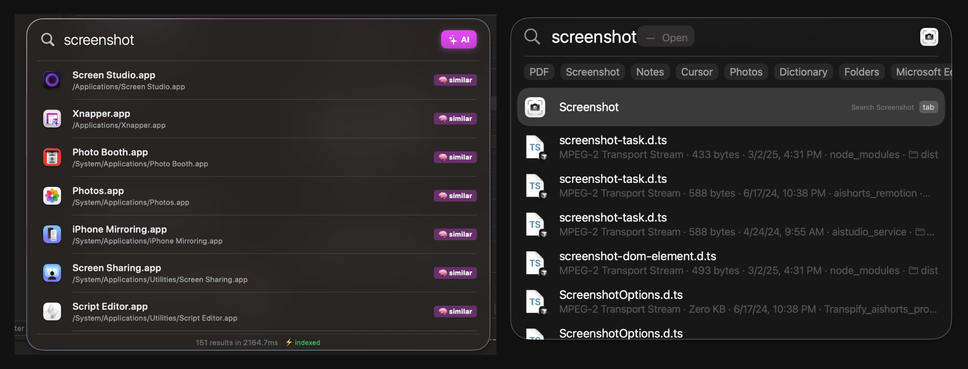Click the magnifying glass icon in left search bar
968x369 pixels.
coord(47,39)
